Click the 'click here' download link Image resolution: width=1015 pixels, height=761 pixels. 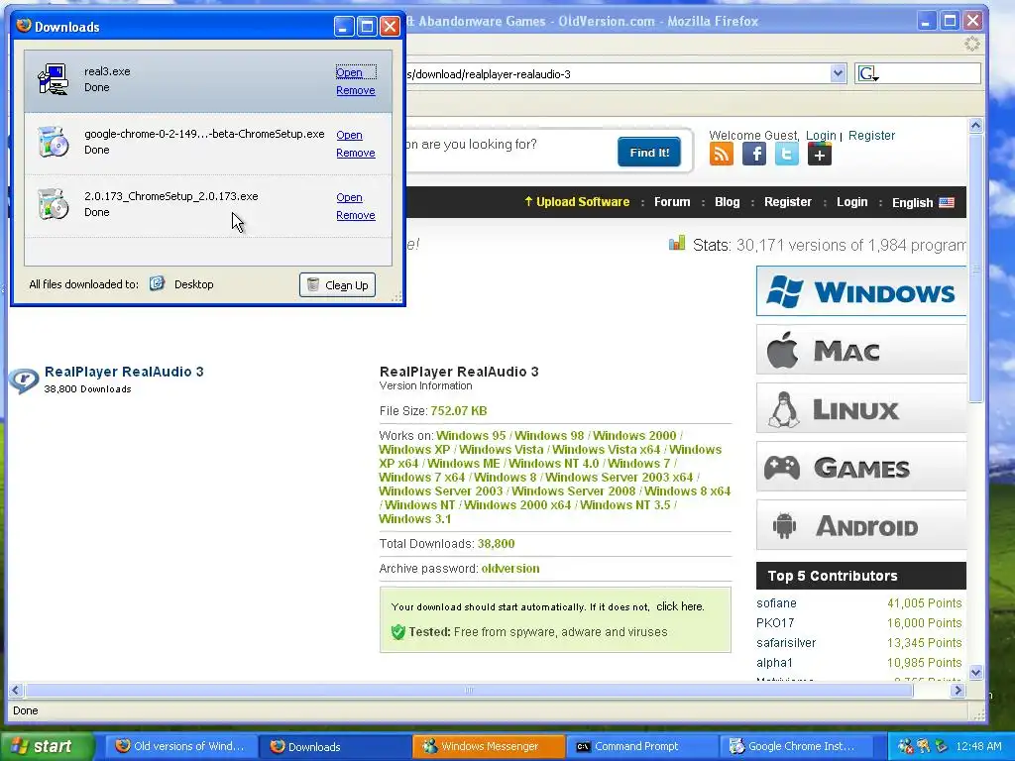(680, 606)
